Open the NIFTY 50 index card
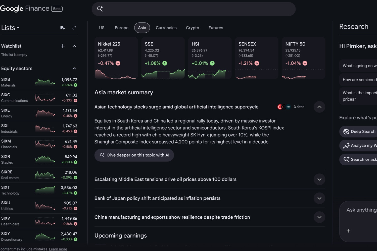Viewport: 377px width, 251px height. [x=304, y=58]
